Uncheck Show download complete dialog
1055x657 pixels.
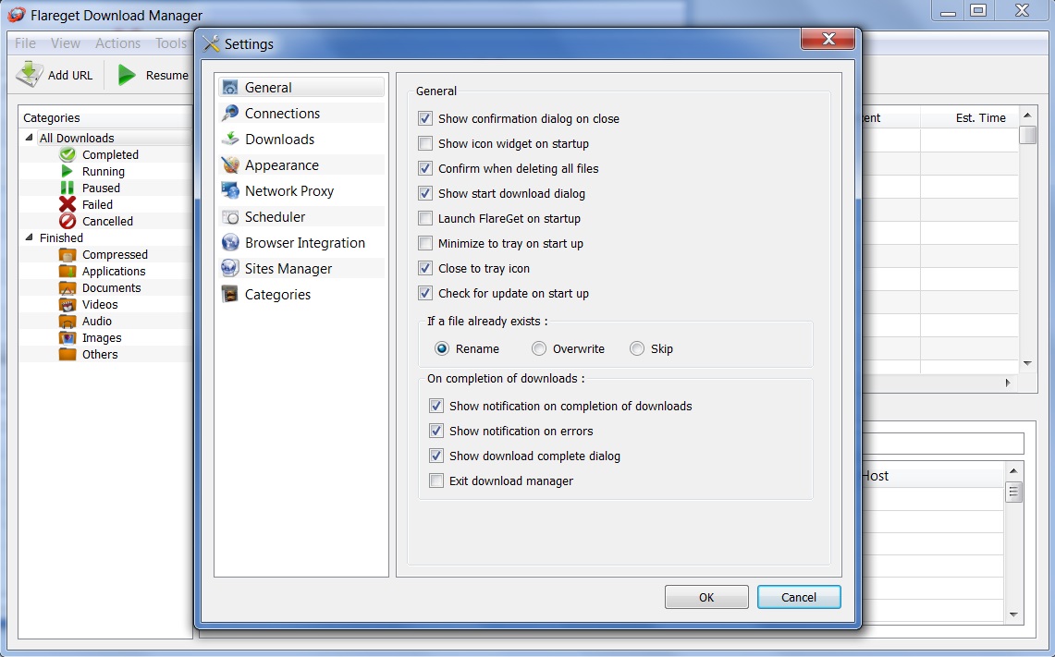436,456
